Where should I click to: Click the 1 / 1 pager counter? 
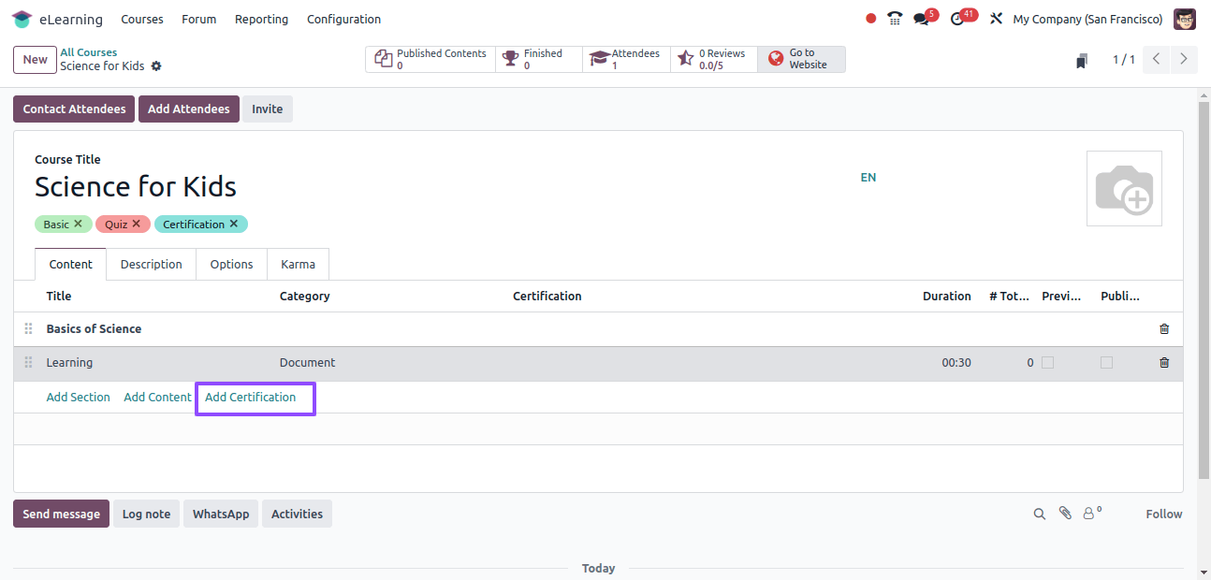(x=1124, y=60)
